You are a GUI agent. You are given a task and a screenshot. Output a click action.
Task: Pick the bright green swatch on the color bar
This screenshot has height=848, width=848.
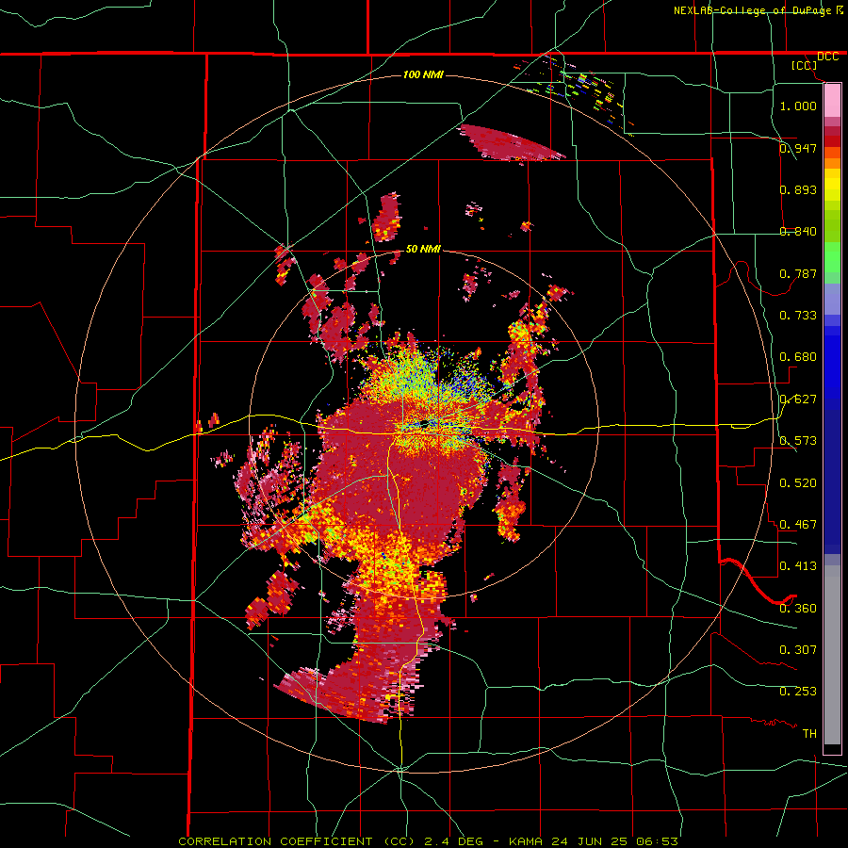pyautogui.click(x=832, y=258)
